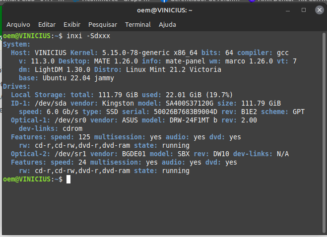The image size is (327, 237).
Task: Click the drive model 'SA400S37120G'
Action: coord(190,104)
